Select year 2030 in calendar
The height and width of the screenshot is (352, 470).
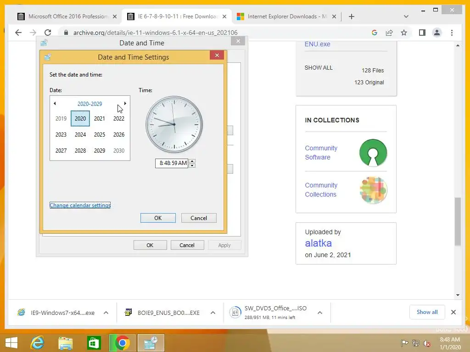click(119, 150)
